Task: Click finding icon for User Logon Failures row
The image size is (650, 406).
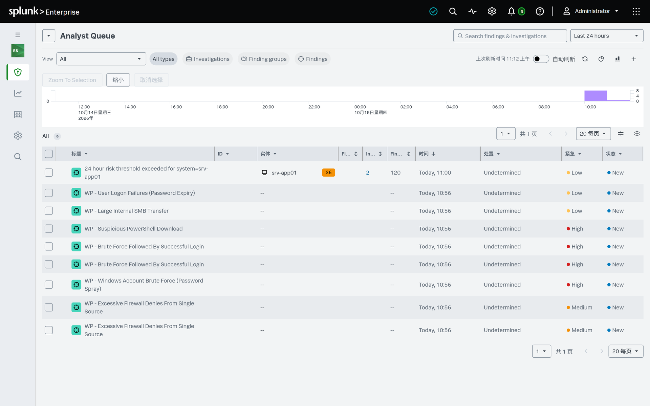Action: click(77, 193)
